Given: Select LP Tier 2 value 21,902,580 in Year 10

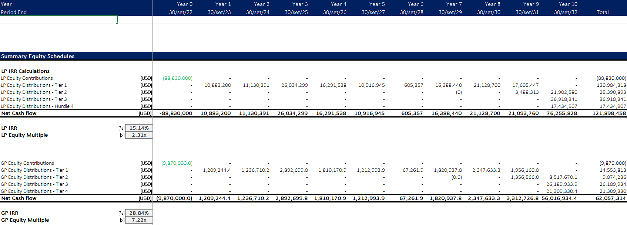Looking at the screenshot, I should click(x=564, y=92).
